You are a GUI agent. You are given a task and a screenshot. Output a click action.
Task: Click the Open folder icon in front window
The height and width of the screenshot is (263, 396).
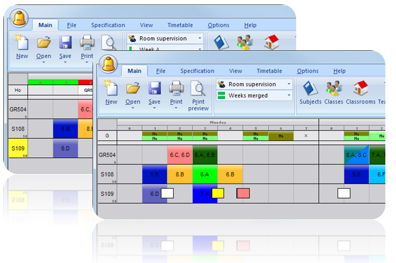click(133, 88)
